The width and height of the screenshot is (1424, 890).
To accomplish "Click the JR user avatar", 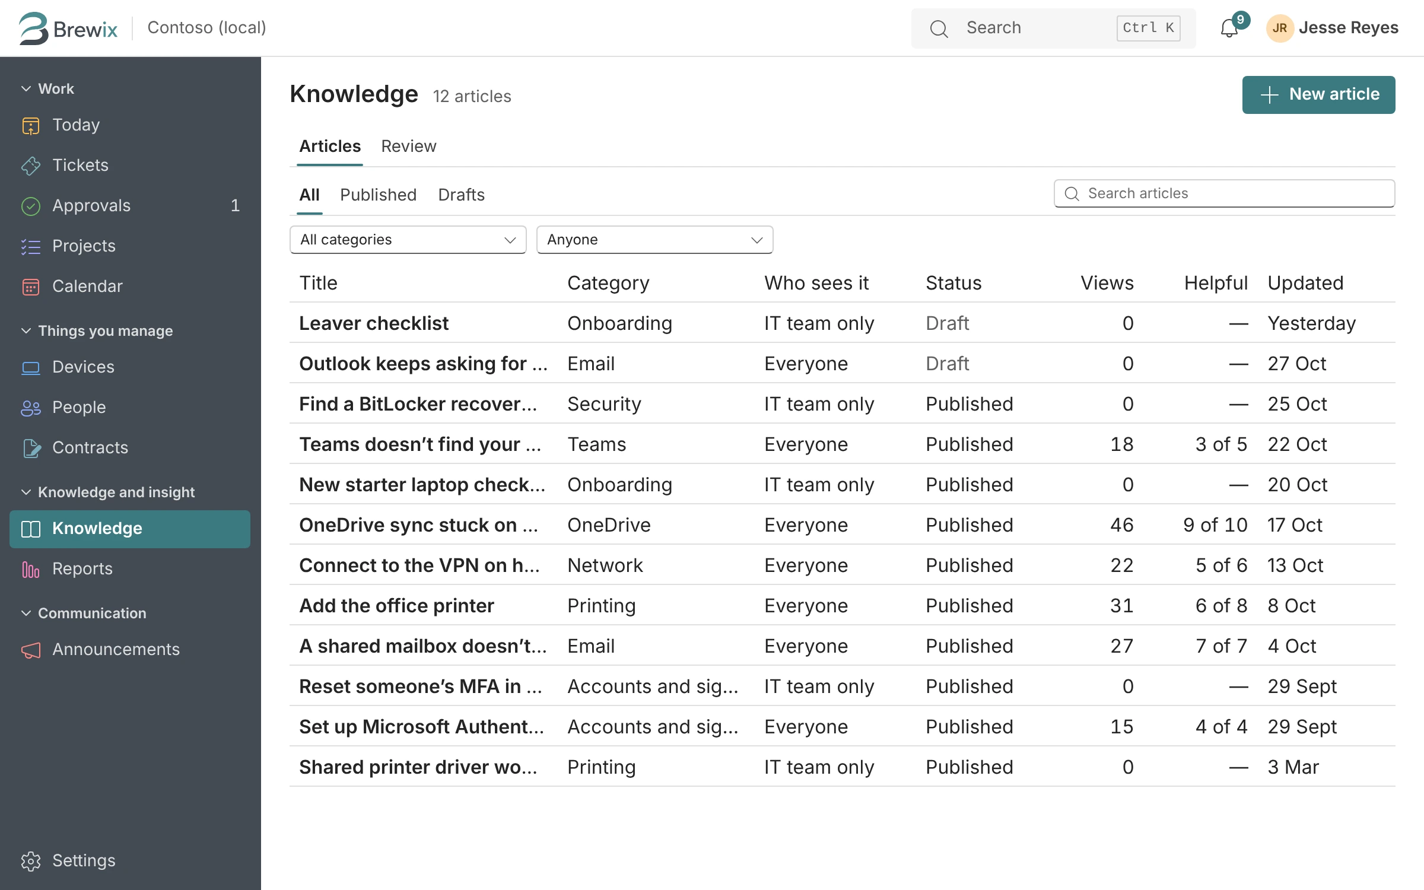I will tap(1280, 28).
